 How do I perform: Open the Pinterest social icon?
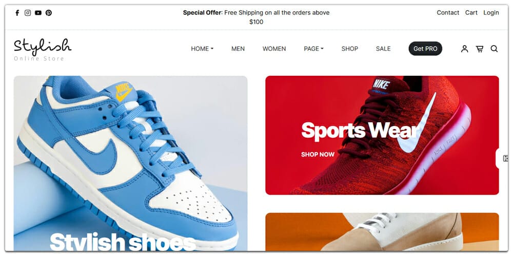tap(48, 13)
